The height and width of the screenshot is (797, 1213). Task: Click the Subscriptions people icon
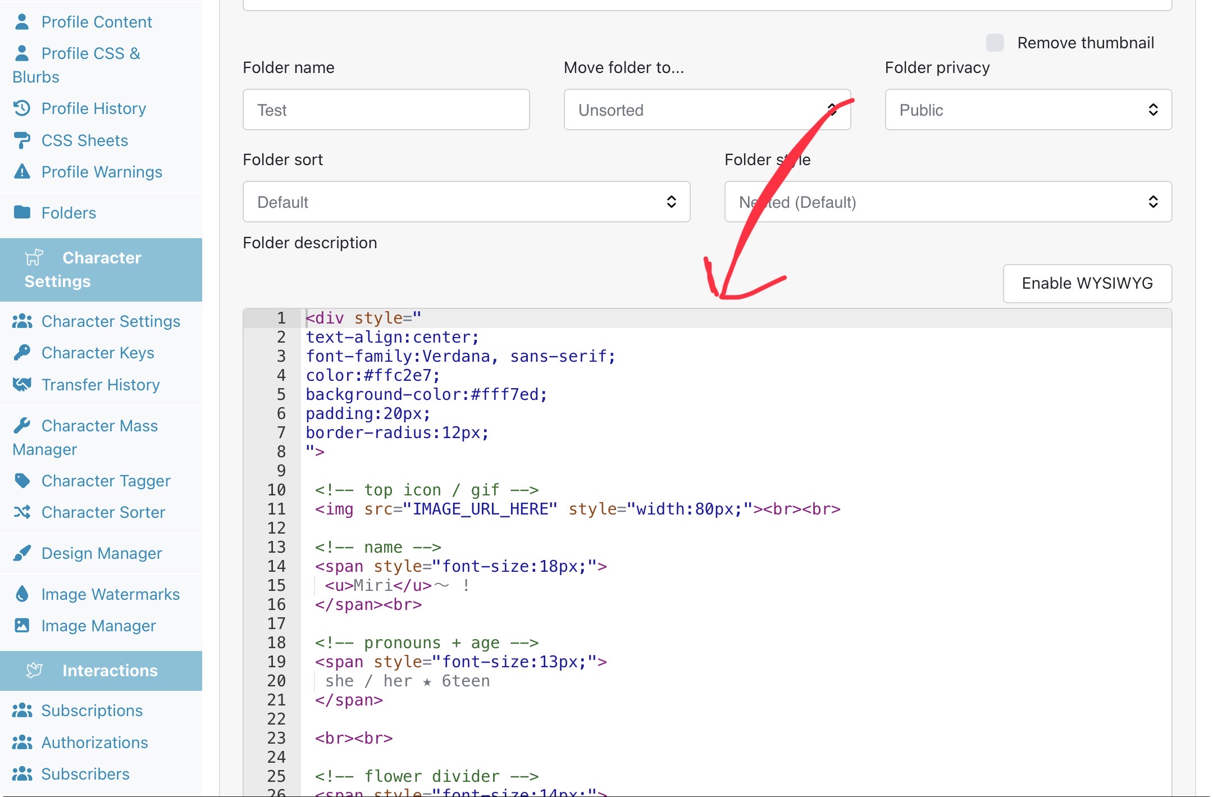pyautogui.click(x=22, y=710)
